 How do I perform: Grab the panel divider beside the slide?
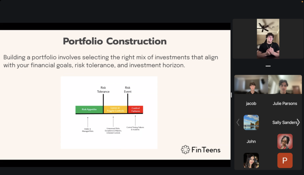tap(231, 95)
